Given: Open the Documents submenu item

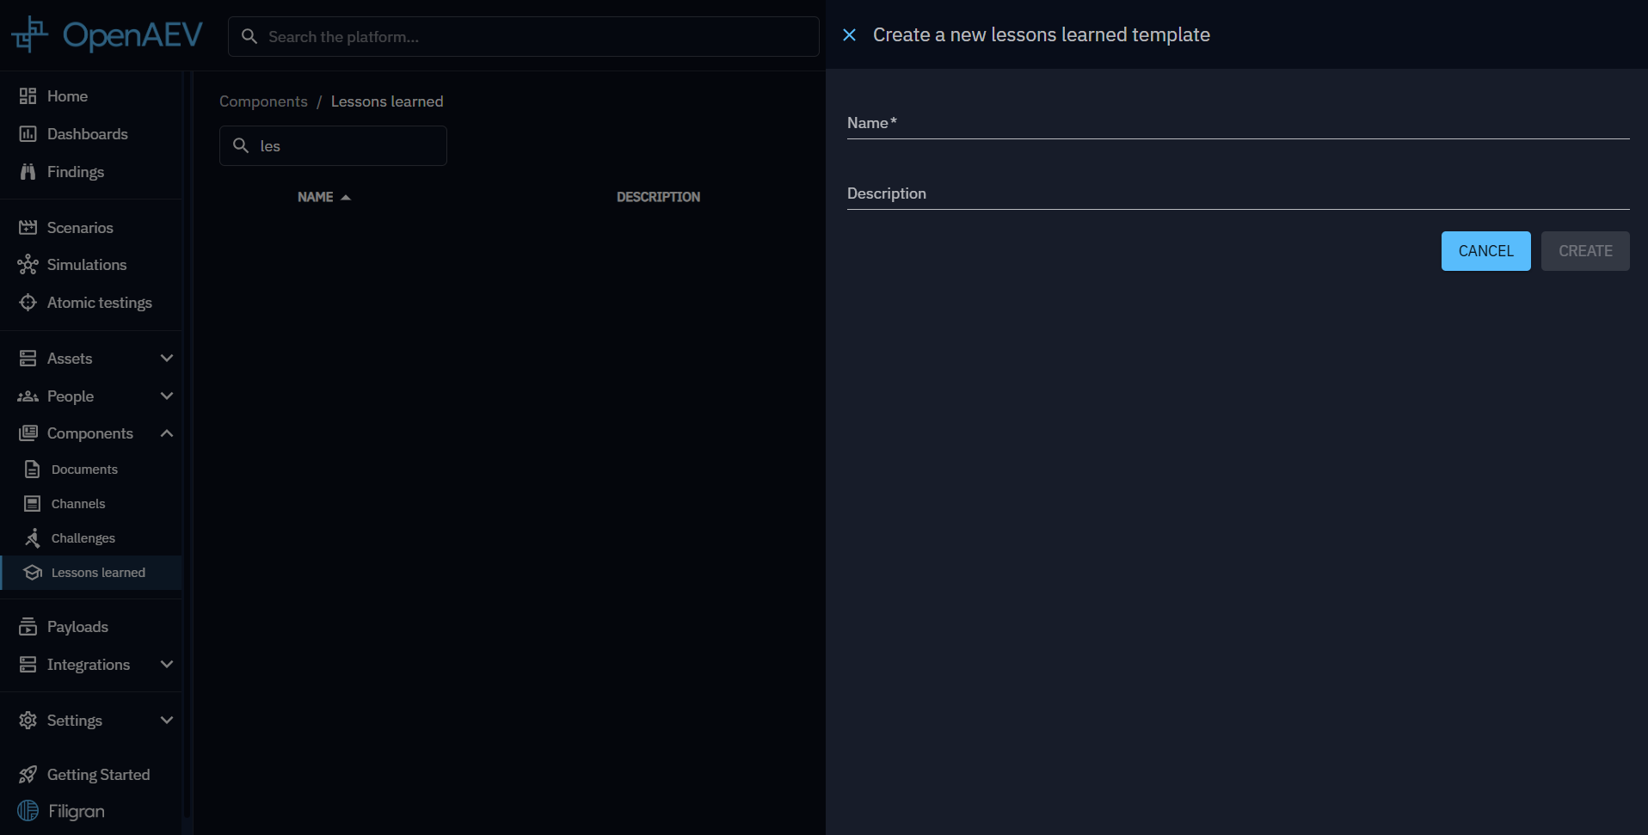Looking at the screenshot, I should 84,470.
